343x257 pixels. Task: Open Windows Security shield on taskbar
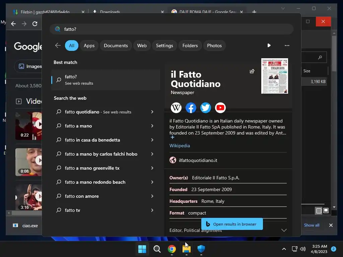click(x=201, y=249)
